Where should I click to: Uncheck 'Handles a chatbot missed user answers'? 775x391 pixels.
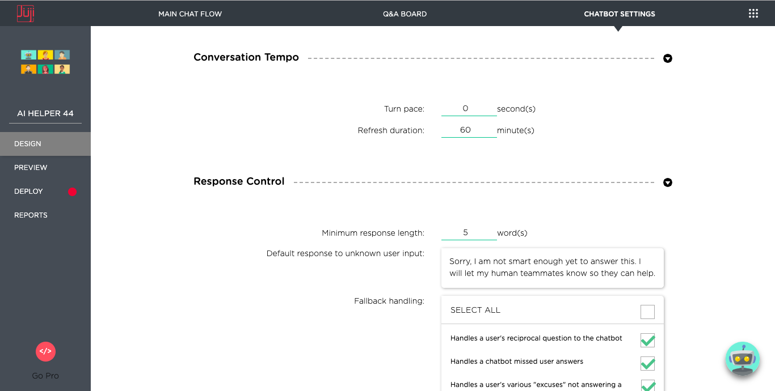(x=647, y=363)
